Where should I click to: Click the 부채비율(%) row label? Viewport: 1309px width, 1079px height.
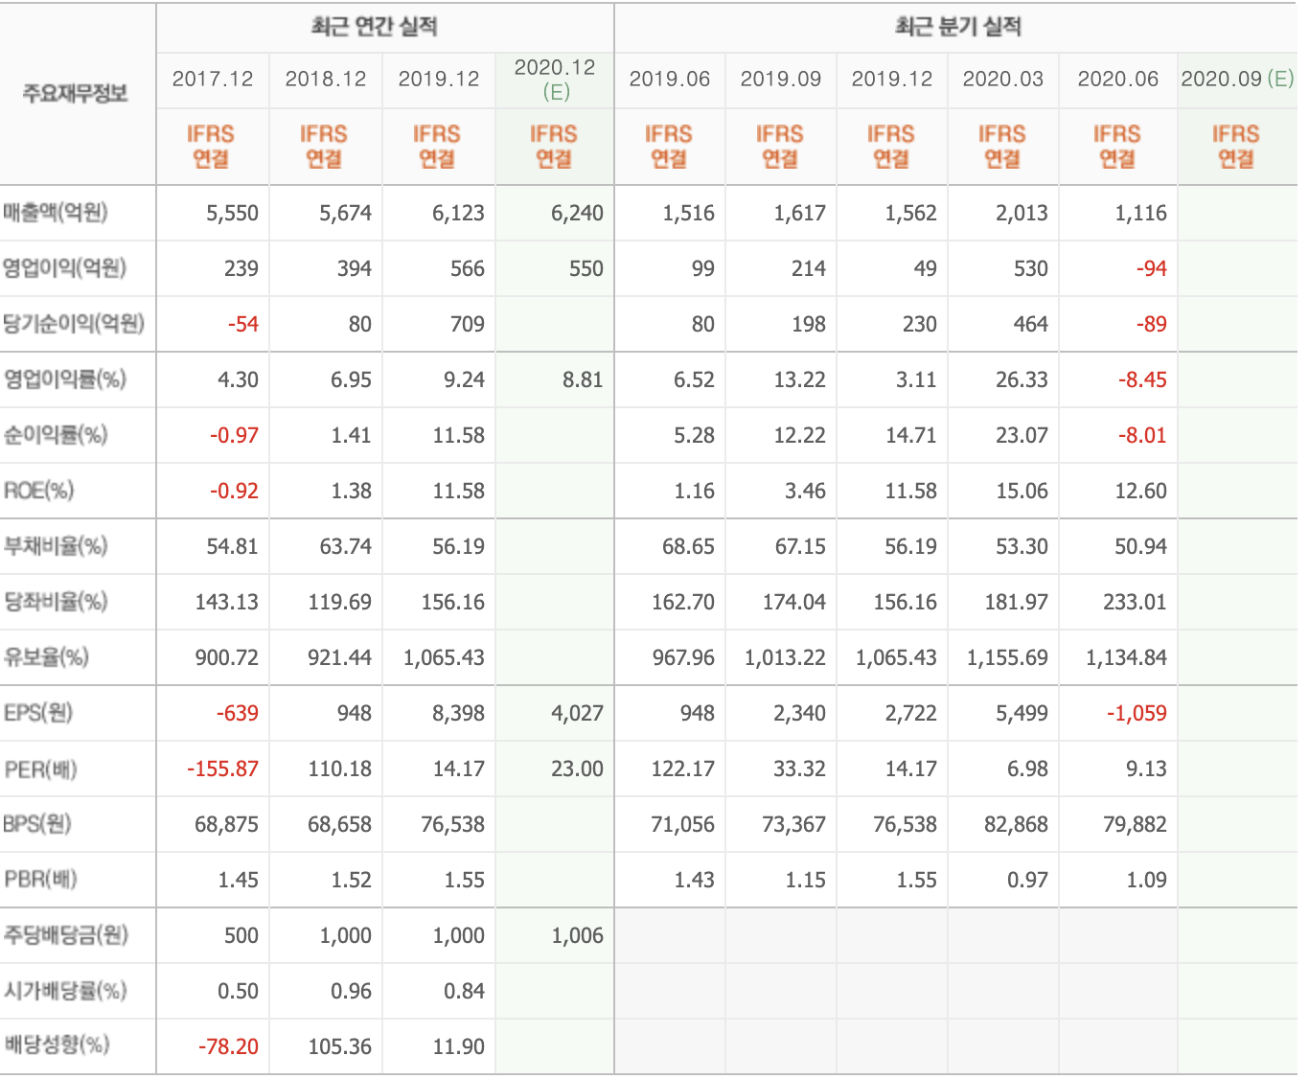pyautogui.click(x=56, y=546)
